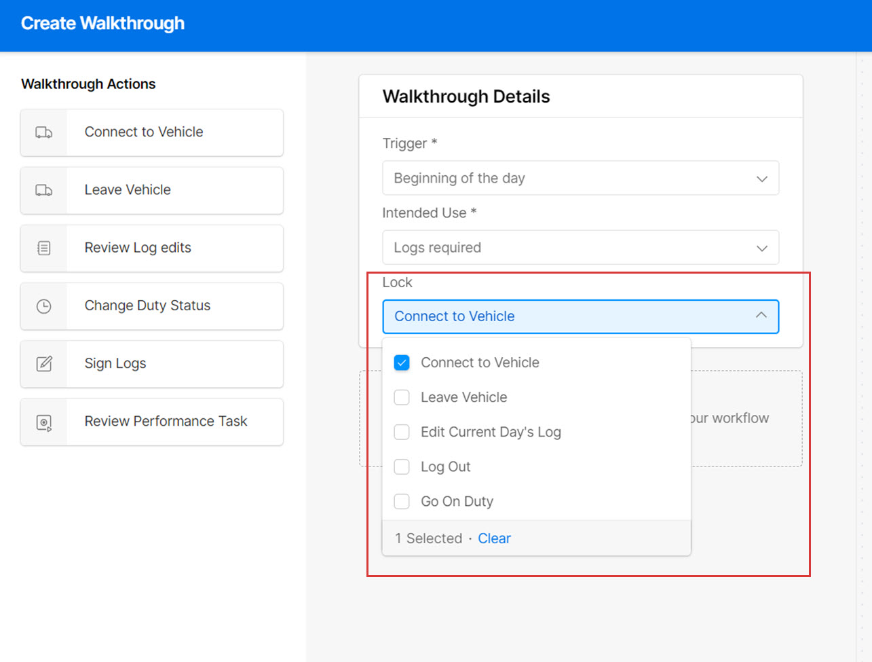Viewport: 872px width, 662px height.
Task: Click the Lock field label
Action: click(397, 282)
